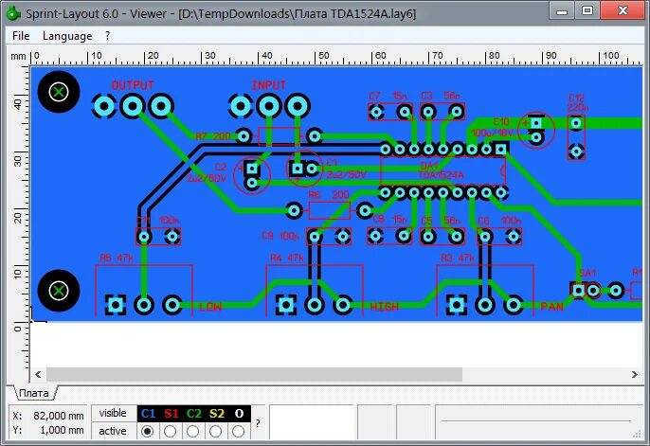This screenshot has width=650, height=446.
Task: Toggle visibility of the O outline layer
Action: click(239, 413)
